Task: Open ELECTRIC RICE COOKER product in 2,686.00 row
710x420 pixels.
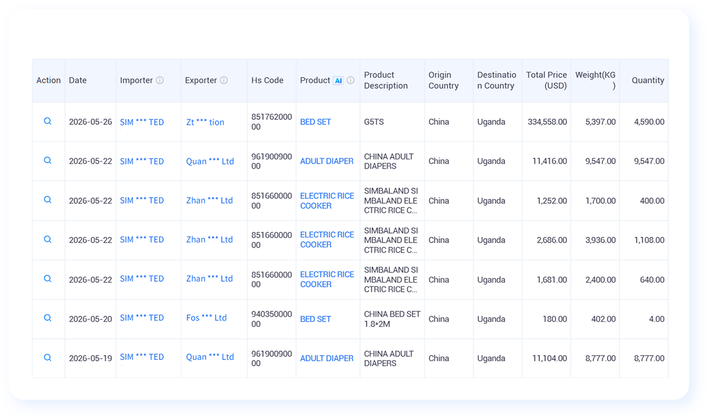Action: (x=327, y=240)
